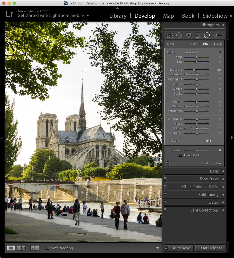Close the radial filter panel
The width and height of the screenshot is (234, 258).
218,163
